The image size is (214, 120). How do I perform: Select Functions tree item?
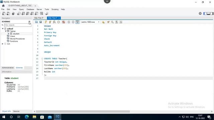[x=14, y=41]
